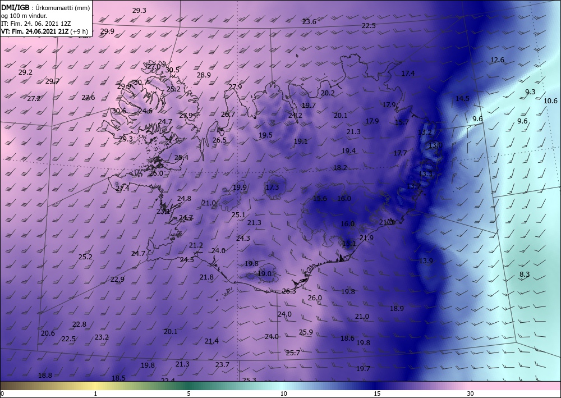Click the 15.6 map value
The height and width of the screenshot is (398, 561).
point(320,199)
